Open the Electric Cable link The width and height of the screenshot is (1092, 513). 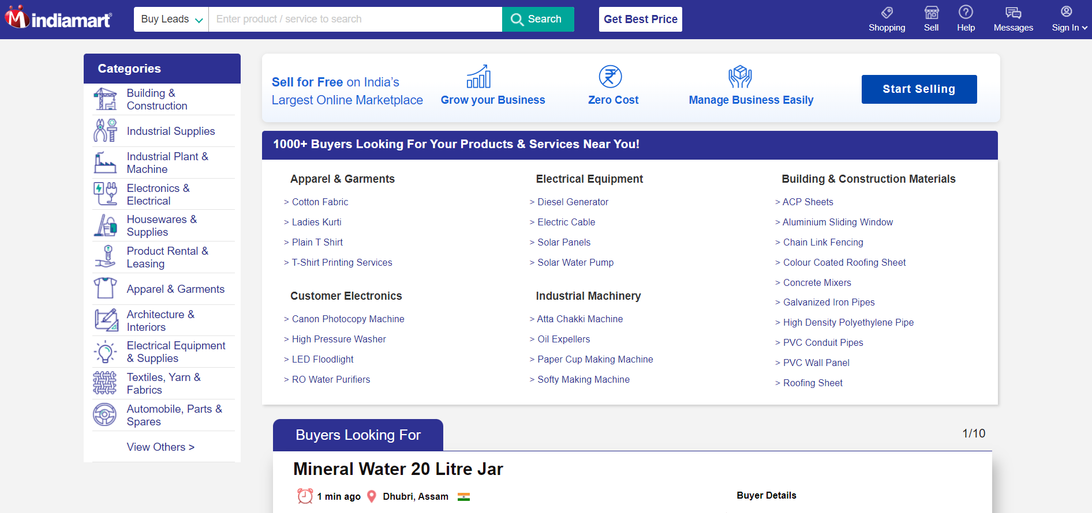coord(566,222)
